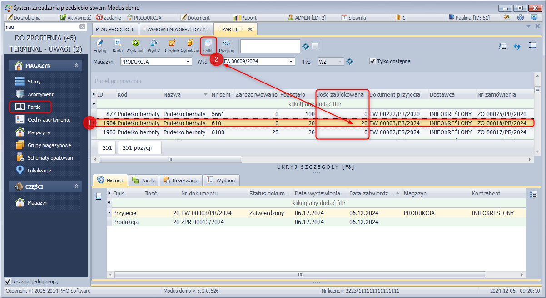Toggle the Rozwijaj jedną grupę checkbox

(x=8, y=282)
